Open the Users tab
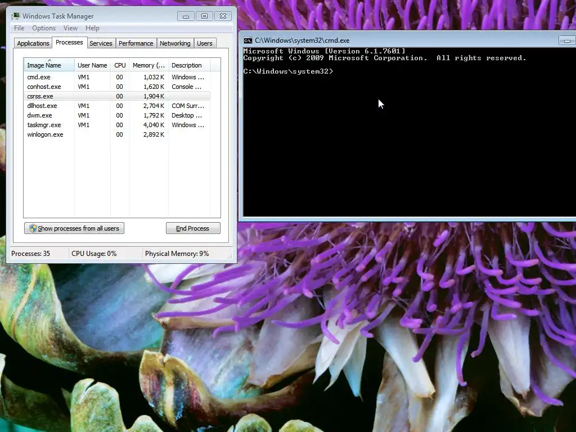576x432 pixels. 204,43
